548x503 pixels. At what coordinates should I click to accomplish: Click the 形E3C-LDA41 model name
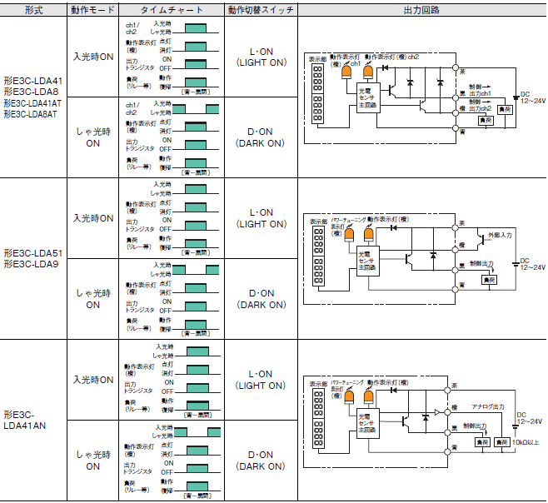[33, 81]
